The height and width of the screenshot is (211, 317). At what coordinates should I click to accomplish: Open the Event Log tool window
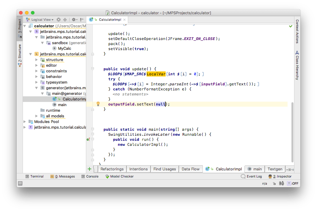pyautogui.click(x=251, y=176)
